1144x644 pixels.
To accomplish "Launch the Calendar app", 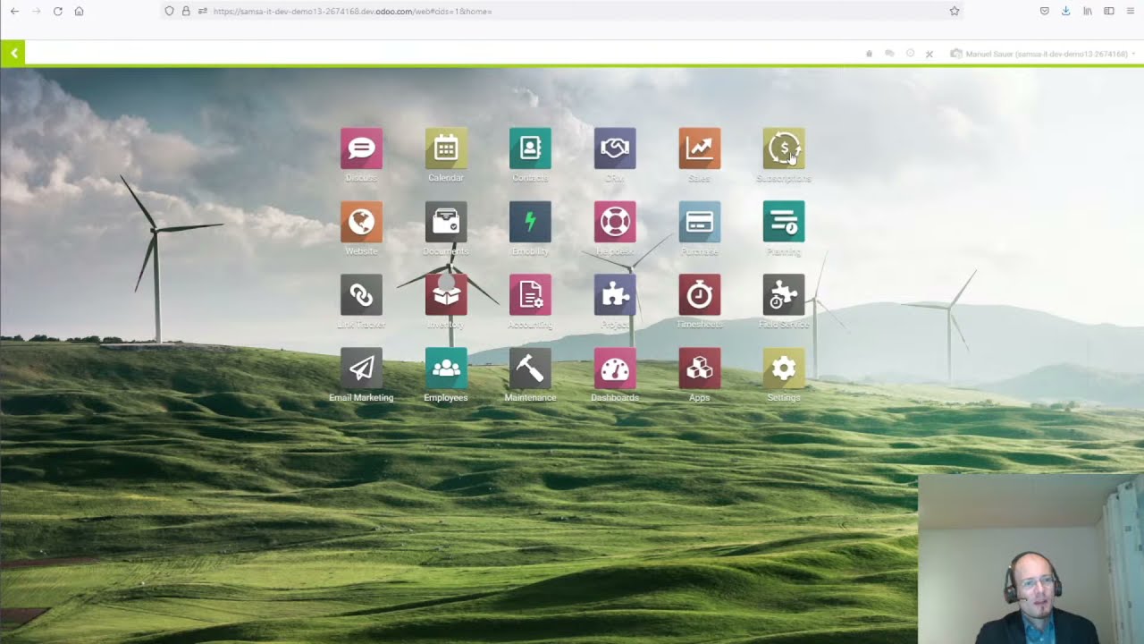I will (445, 148).
